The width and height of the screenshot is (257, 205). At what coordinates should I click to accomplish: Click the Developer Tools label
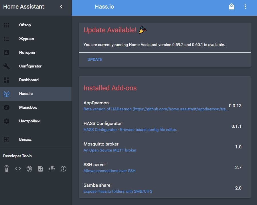coord(17,156)
